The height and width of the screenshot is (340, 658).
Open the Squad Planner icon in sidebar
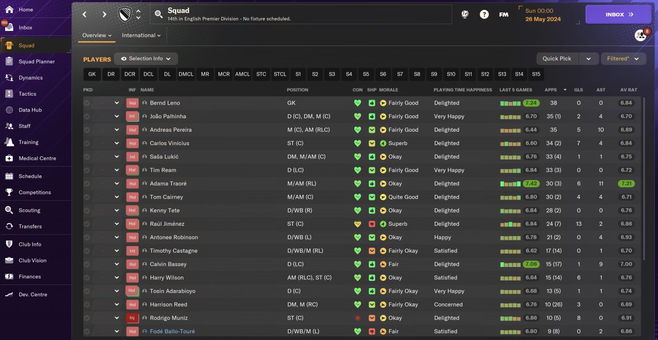[x=9, y=61]
